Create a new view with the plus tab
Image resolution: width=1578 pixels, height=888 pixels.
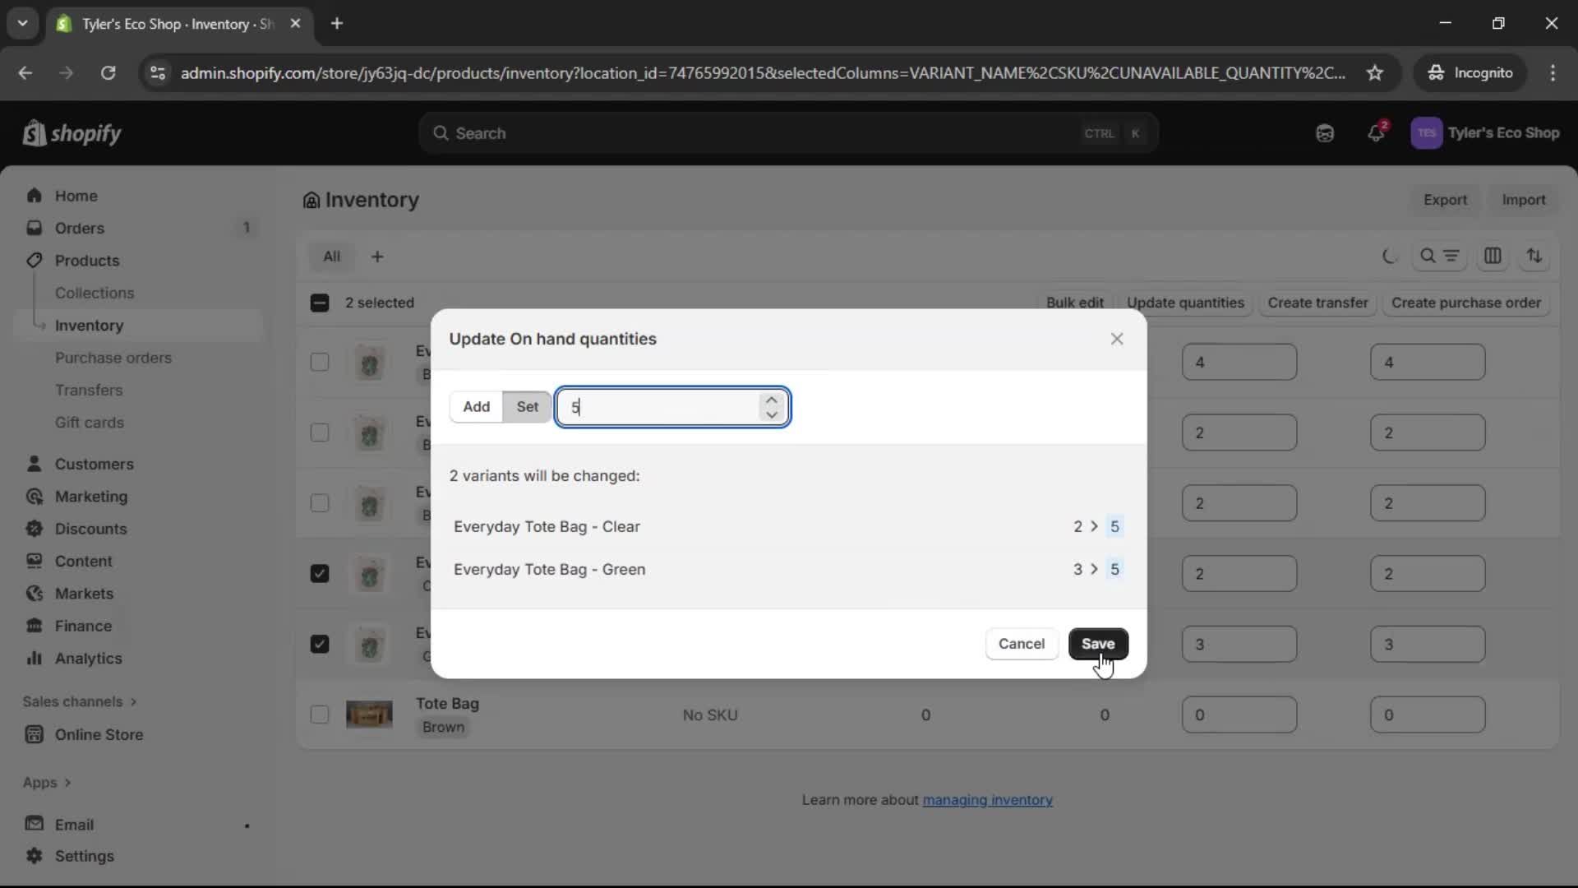pyautogui.click(x=377, y=257)
